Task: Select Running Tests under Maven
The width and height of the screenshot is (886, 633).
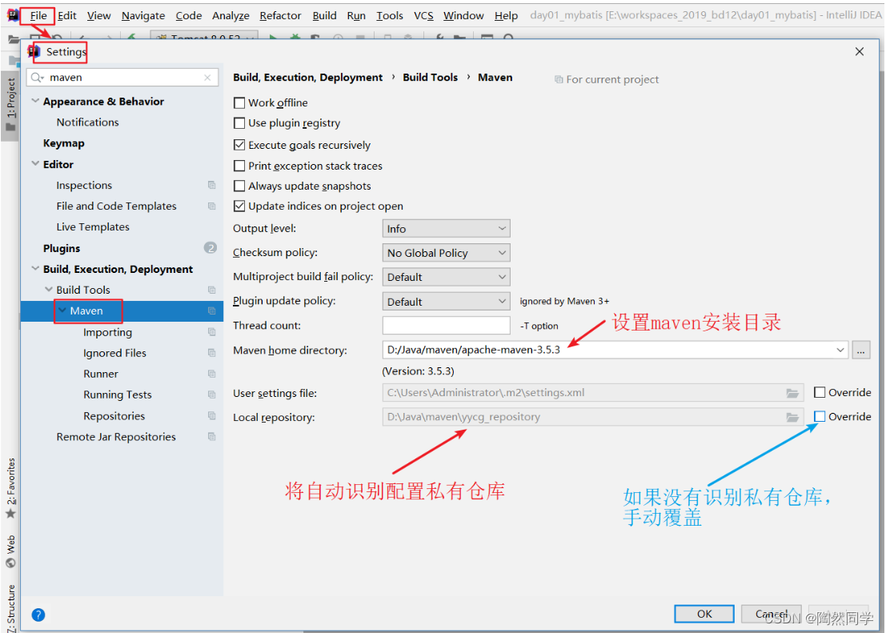Action: (118, 395)
